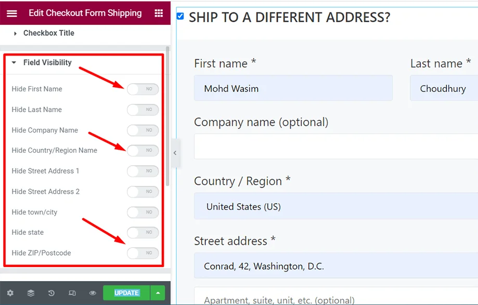
Task: Toggle Hide Street Address 2 switch
Action: coord(143,192)
